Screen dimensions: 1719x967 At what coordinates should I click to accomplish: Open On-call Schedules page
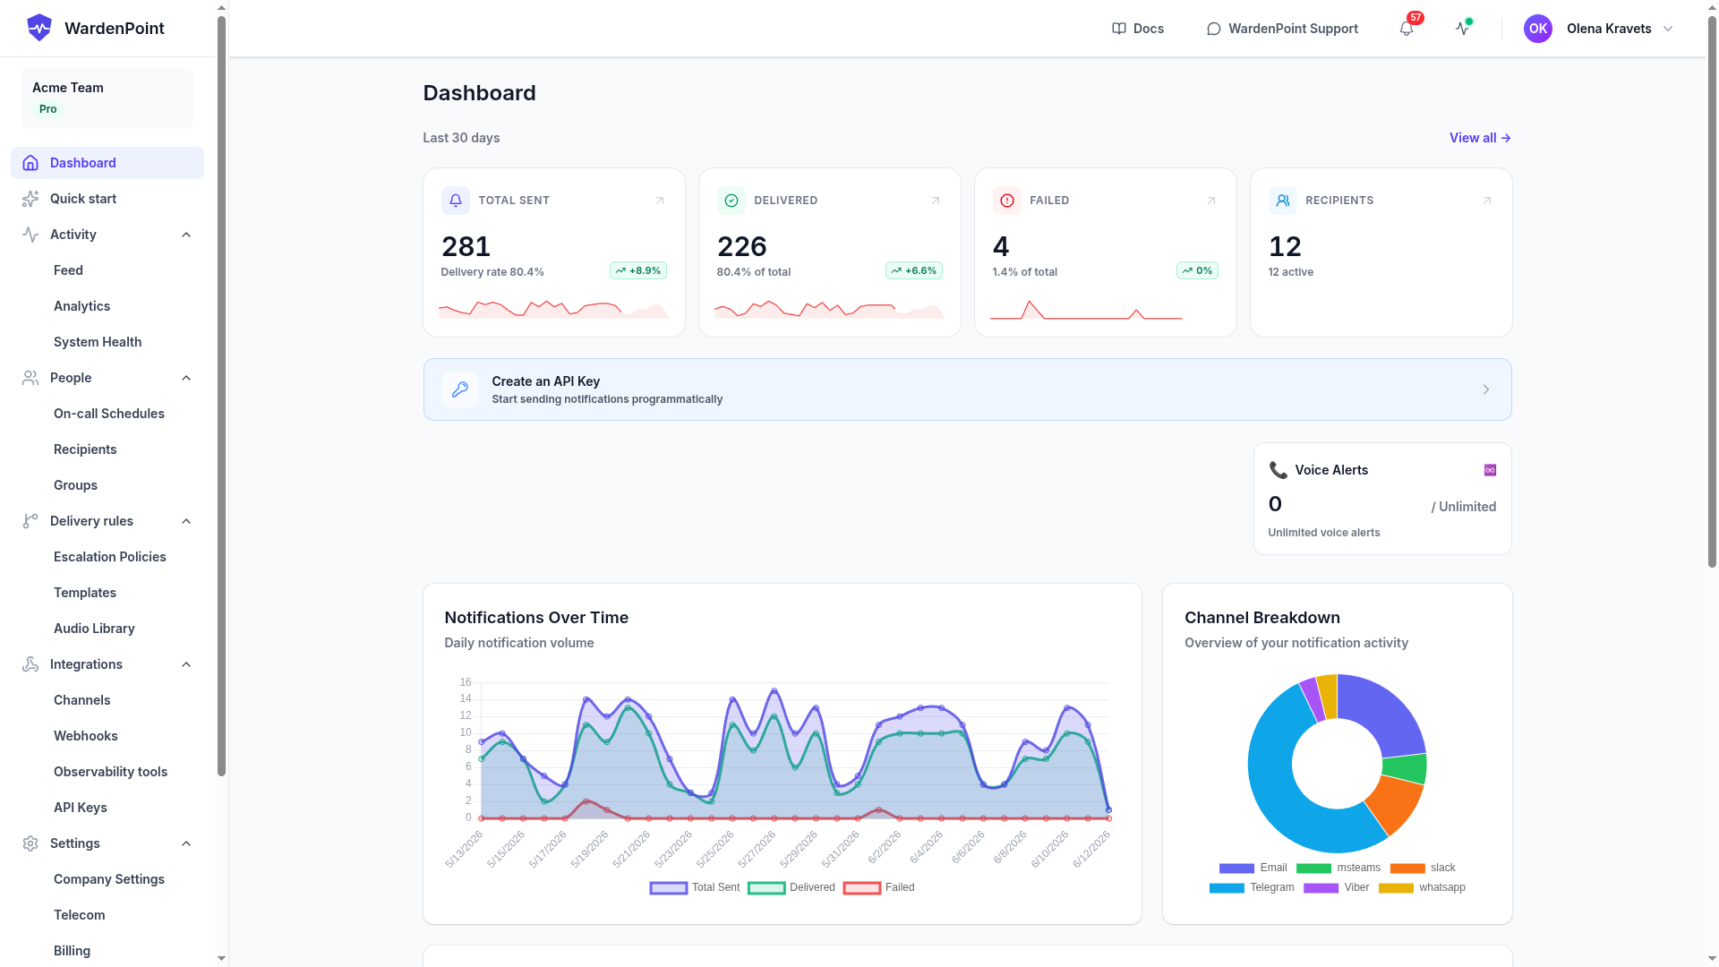(x=107, y=414)
